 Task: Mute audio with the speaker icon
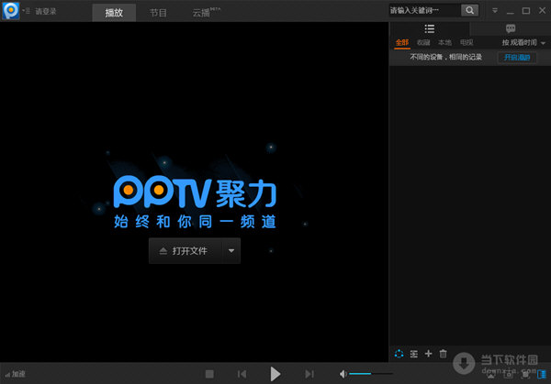343,374
